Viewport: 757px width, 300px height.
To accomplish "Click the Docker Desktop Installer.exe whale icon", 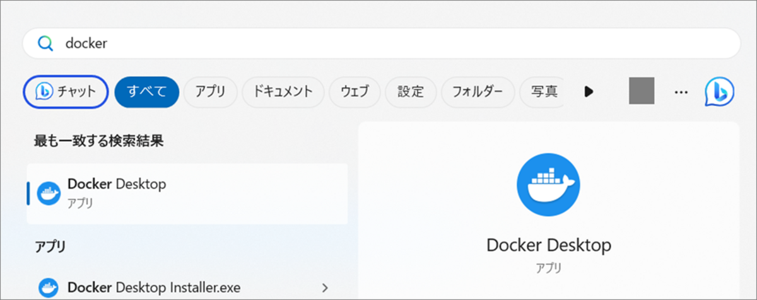I will pyautogui.click(x=49, y=289).
